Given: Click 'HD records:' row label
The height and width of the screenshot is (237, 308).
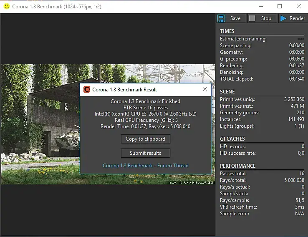Looking at the screenshot, I should [233, 146].
